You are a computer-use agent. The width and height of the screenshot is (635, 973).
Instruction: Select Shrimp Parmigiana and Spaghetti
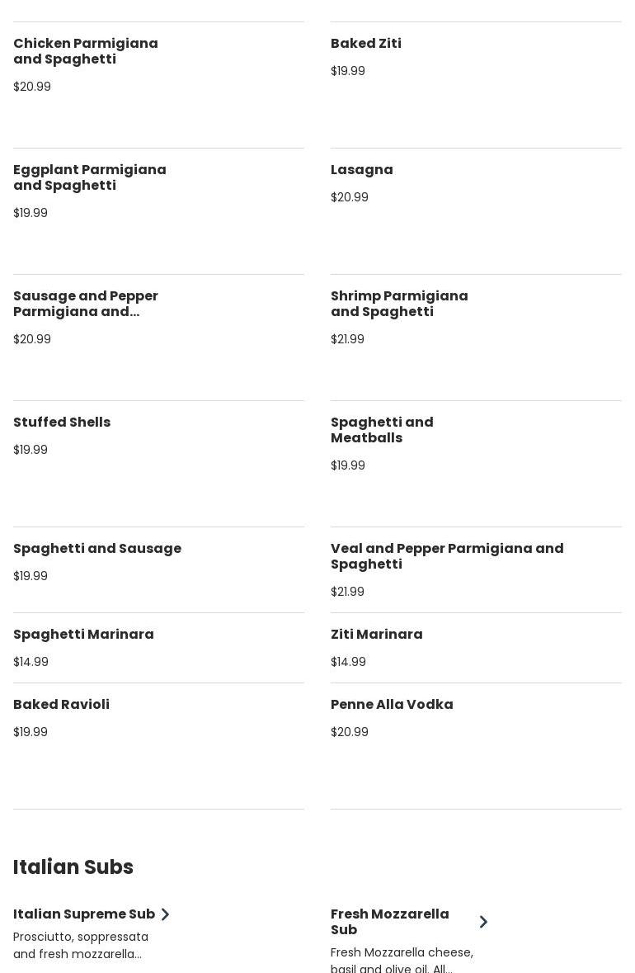click(x=399, y=304)
